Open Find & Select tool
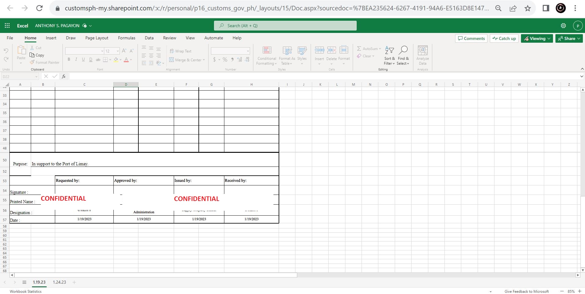The height and width of the screenshot is (294, 585). [403, 56]
